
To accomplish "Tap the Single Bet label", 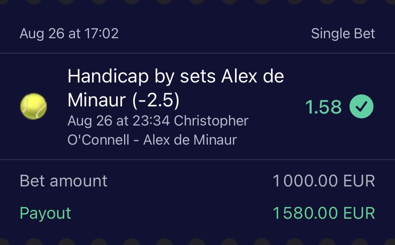I will (343, 34).
